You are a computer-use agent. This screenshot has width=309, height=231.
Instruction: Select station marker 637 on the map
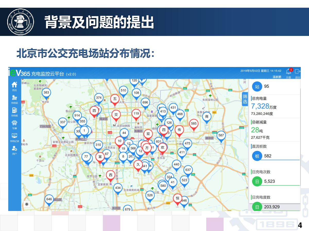(x=188, y=171)
